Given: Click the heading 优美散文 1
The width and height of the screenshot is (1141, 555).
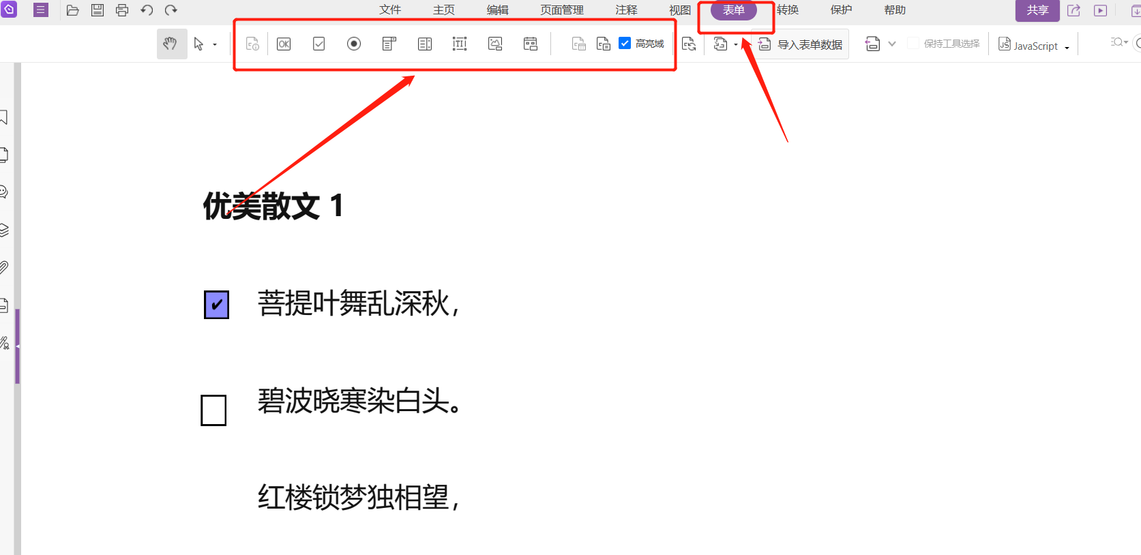Looking at the screenshot, I should 273,206.
